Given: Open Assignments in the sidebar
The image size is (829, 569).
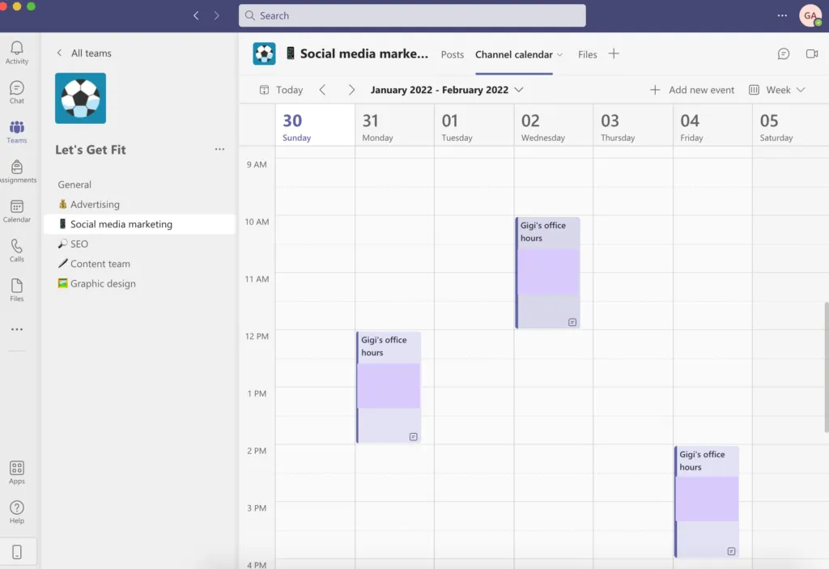Looking at the screenshot, I should [17, 172].
